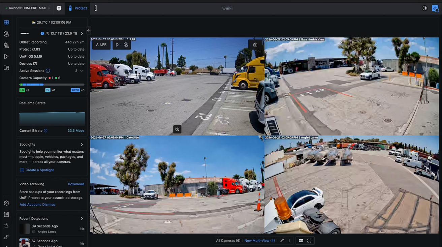Collapse the dashboard side panel
This screenshot has height=247, width=442.
(x=89, y=30)
